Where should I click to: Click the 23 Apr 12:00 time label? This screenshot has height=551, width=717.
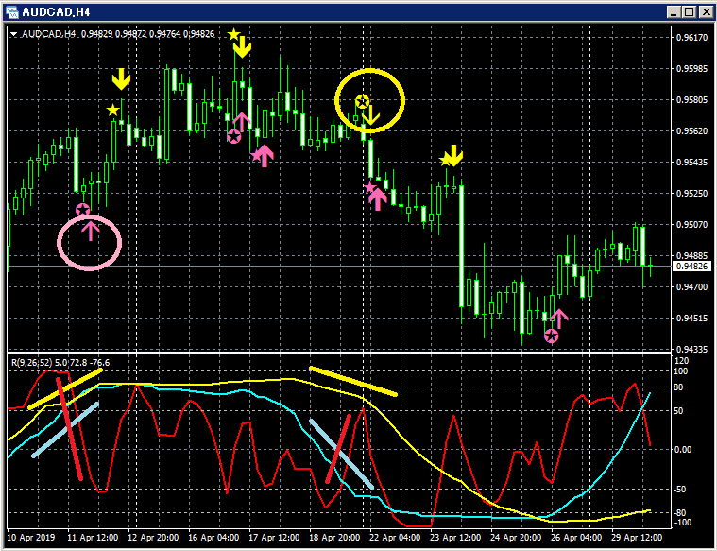click(x=455, y=537)
